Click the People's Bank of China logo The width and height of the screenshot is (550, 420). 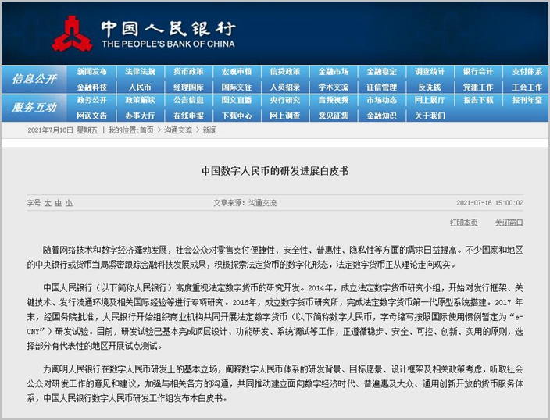point(72,32)
